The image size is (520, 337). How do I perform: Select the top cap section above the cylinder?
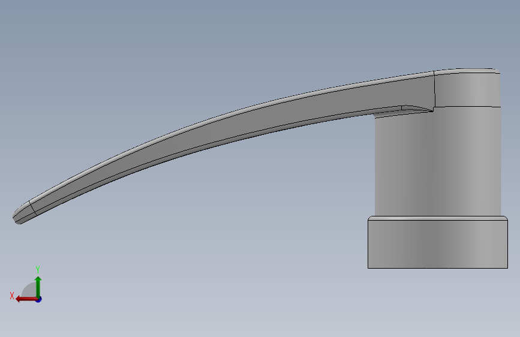467,88
